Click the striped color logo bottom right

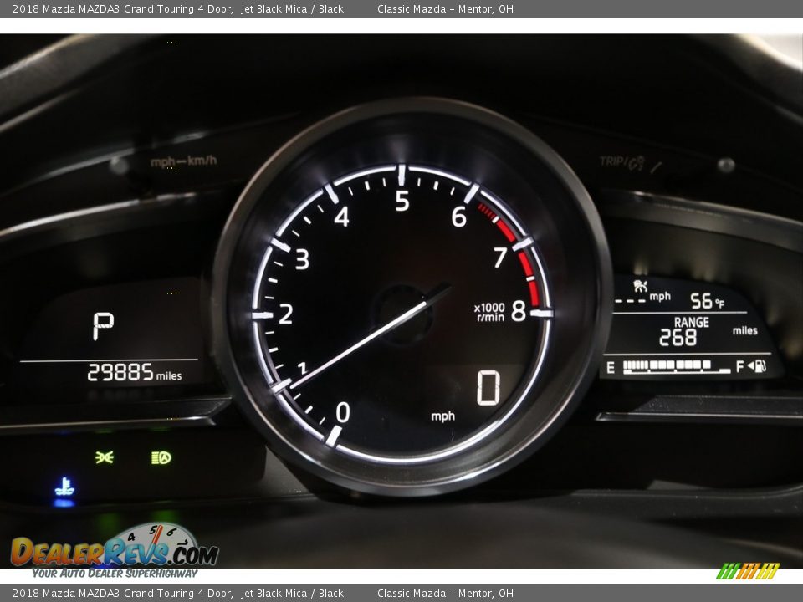(747, 571)
